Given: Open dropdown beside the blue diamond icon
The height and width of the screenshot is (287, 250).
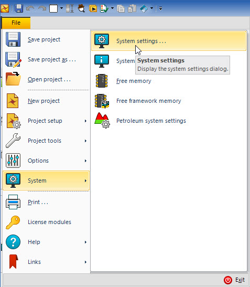Looking at the screenshot, I should pos(151,8).
